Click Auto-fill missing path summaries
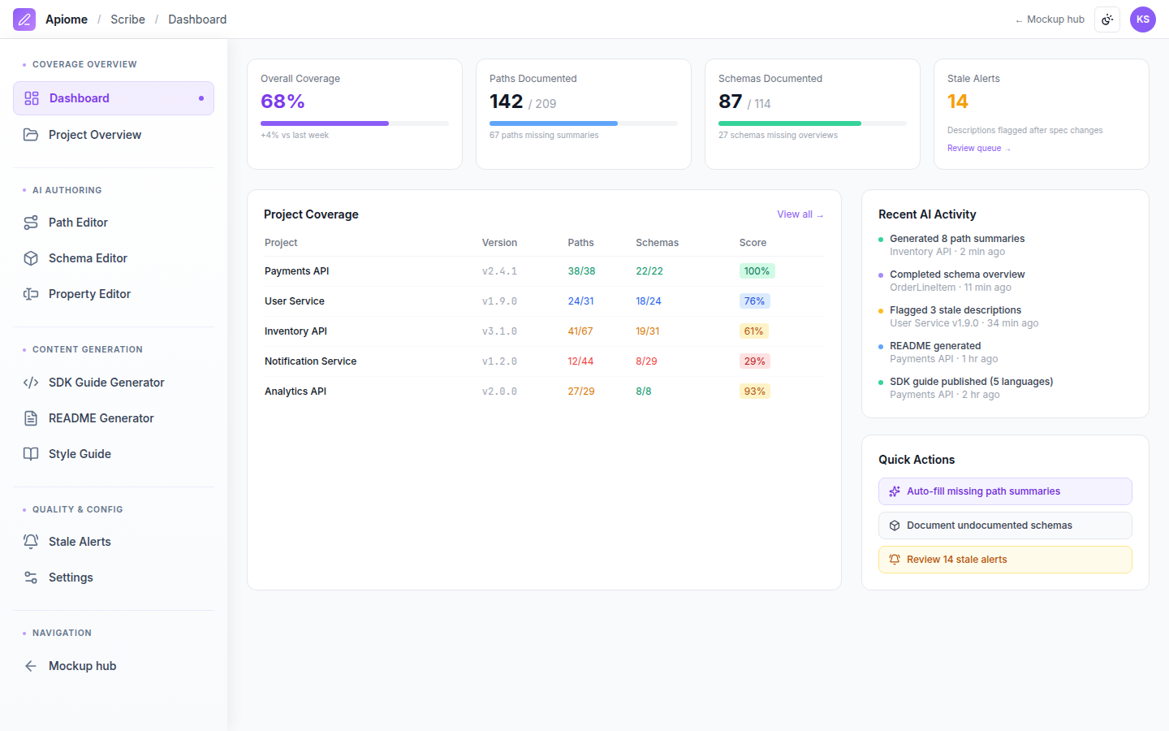This screenshot has width=1169, height=731. pos(1005,491)
